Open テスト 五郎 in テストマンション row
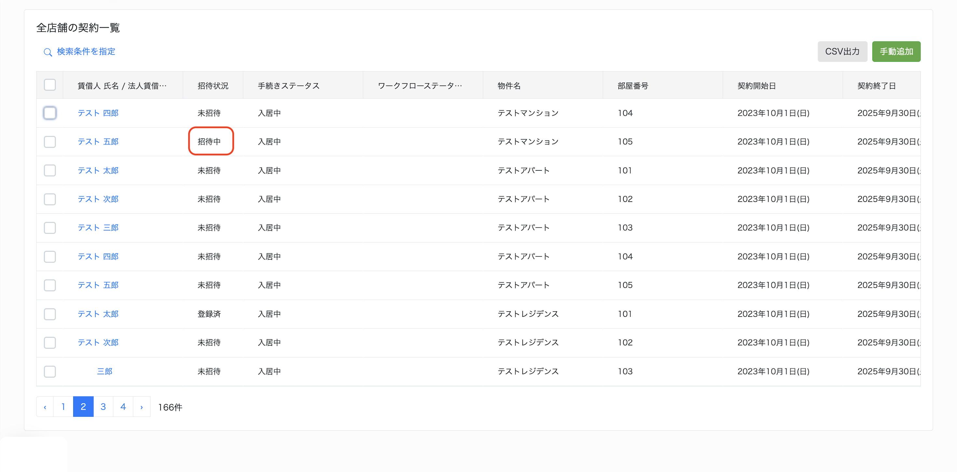Image resolution: width=957 pixels, height=472 pixels. click(x=98, y=142)
